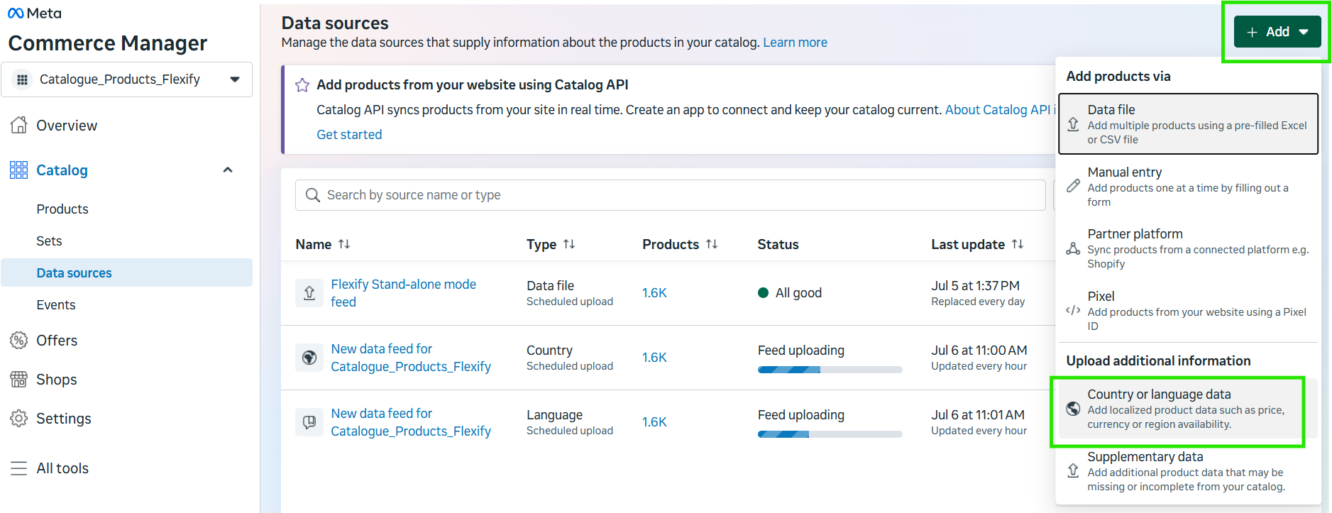Click the Meta logo

(x=34, y=13)
